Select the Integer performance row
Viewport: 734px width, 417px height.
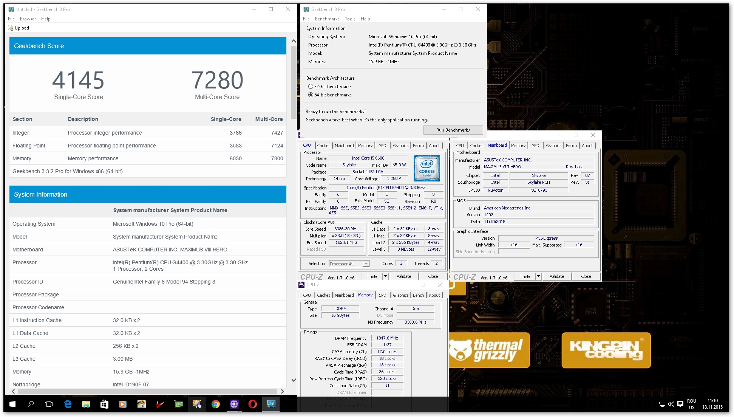click(148, 133)
